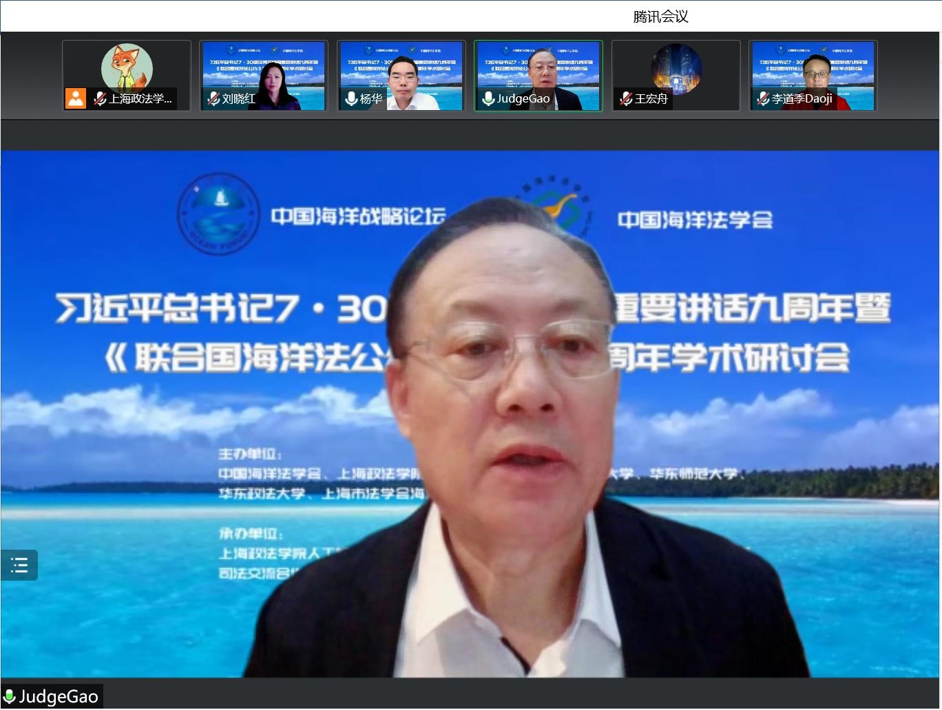Click JudgeGao's mic icon in the top strip

(x=488, y=98)
